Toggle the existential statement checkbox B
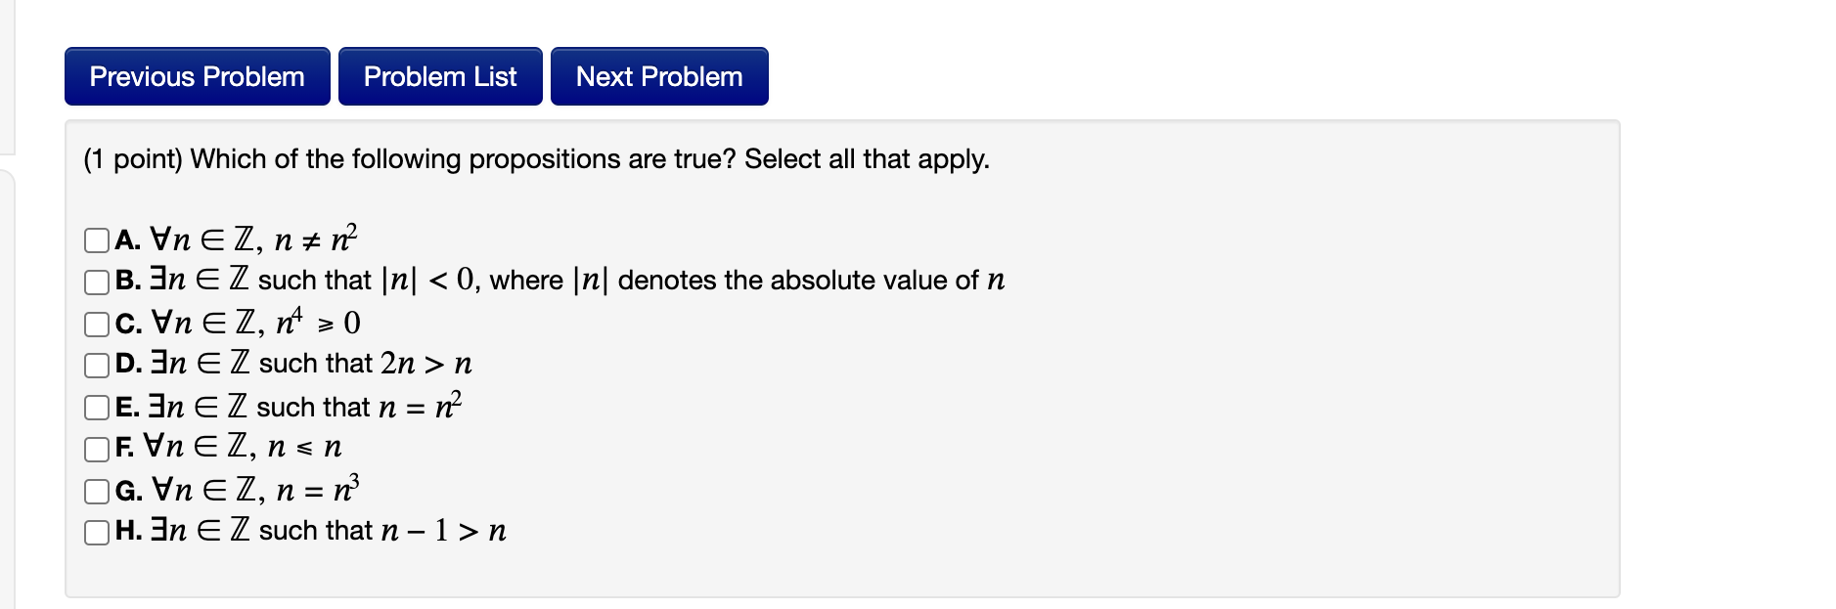 point(97,281)
